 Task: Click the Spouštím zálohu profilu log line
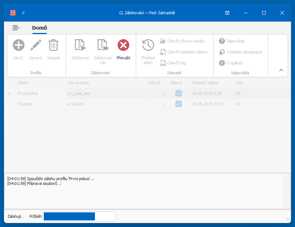tap(51, 179)
